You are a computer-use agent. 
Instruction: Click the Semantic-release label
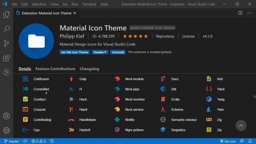[x=184, y=120]
